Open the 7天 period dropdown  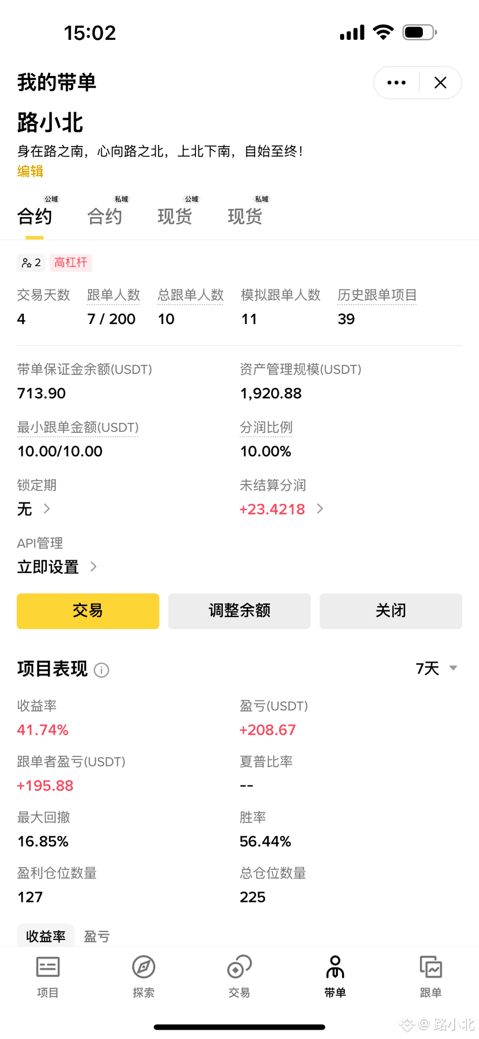(x=437, y=669)
